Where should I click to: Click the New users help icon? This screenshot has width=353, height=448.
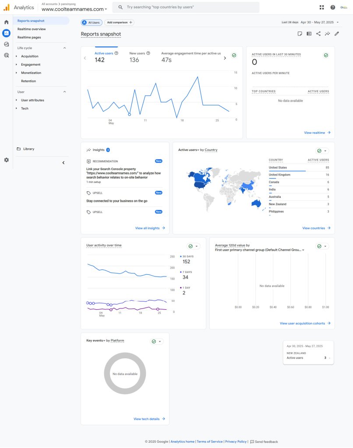148,53
